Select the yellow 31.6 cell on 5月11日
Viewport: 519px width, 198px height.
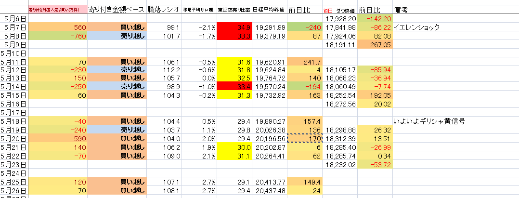(234, 62)
